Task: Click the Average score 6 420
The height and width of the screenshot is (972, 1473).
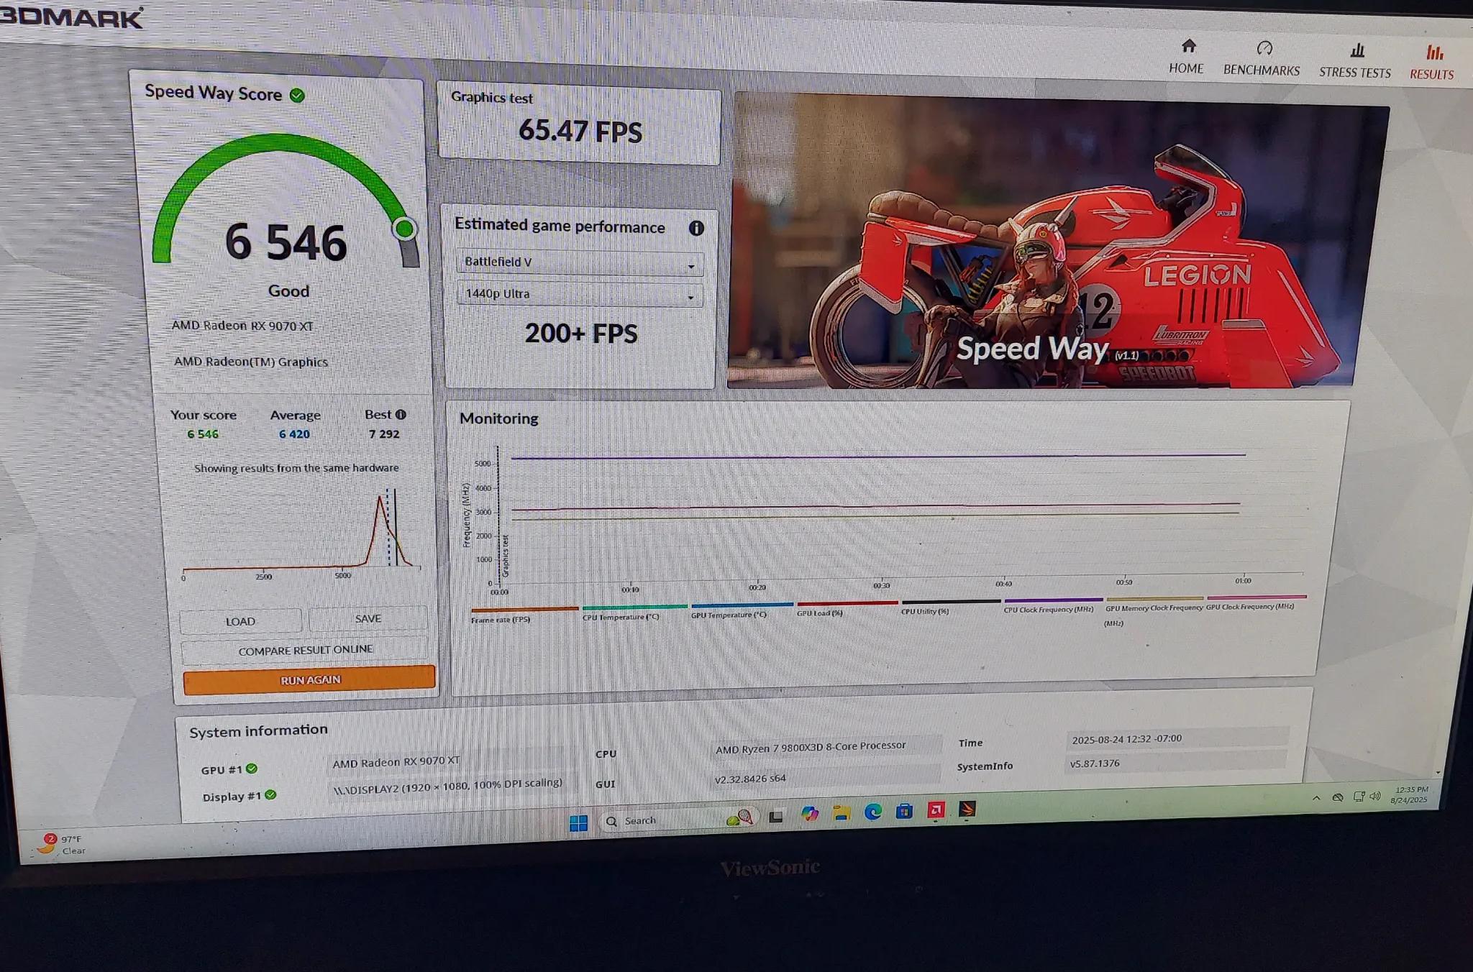Action: coord(294,434)
